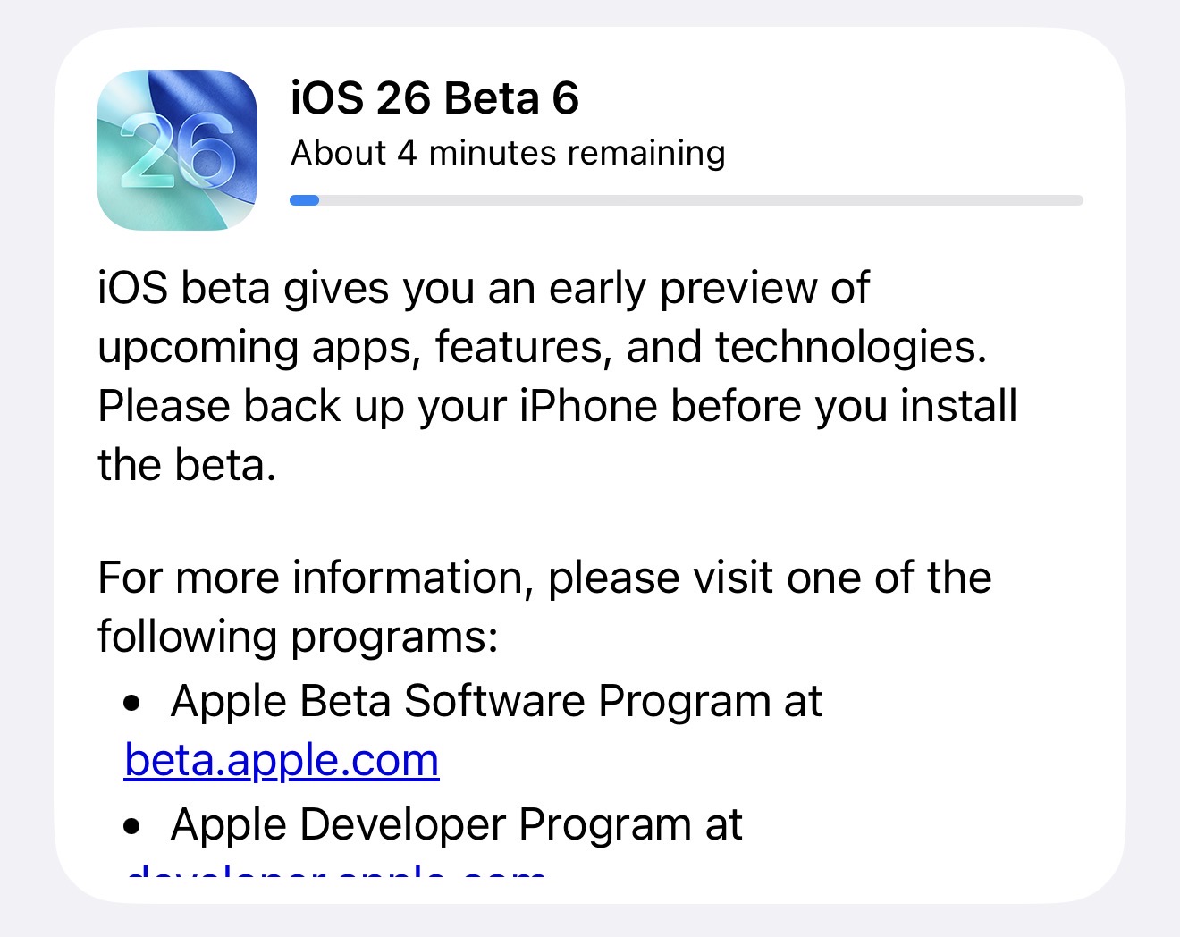Tap the "iOS 26 Beta 6" title
The image size is (1180, 937).
point(434,98)
